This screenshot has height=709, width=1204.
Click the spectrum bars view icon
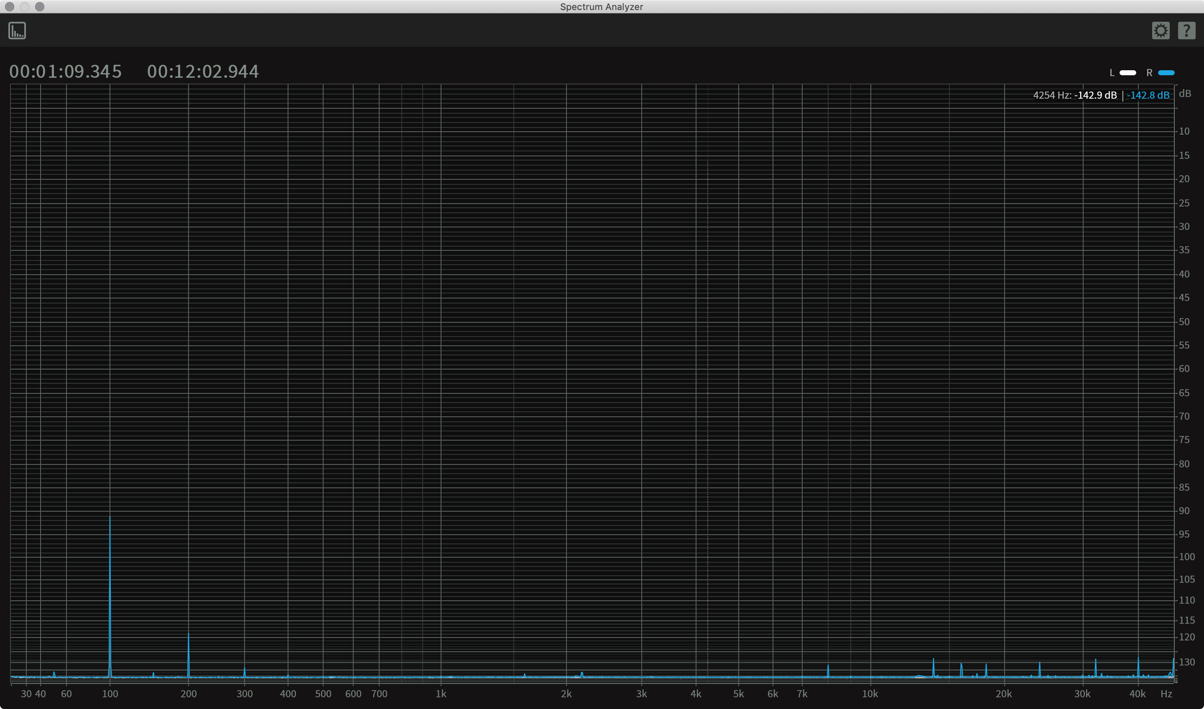tap(17, 31)
